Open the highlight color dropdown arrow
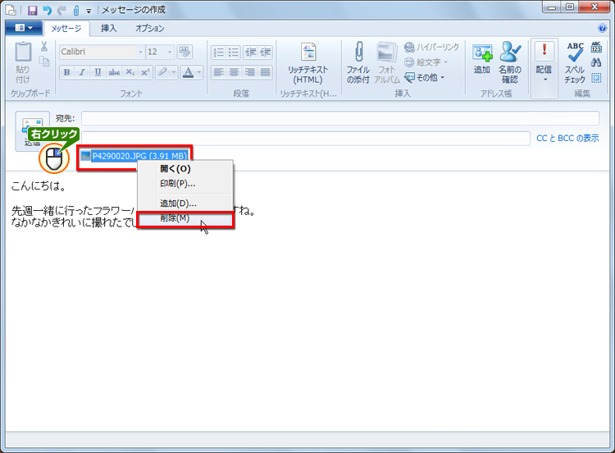Viewport: 615px width, 453px height. (x=173, y=72)
